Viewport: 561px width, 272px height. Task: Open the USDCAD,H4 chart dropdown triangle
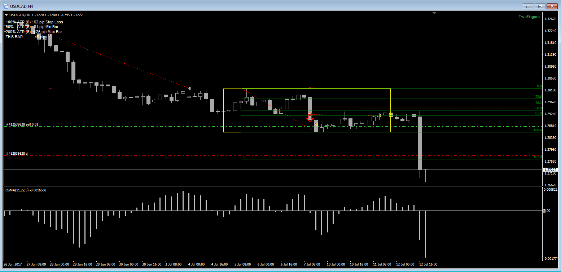coord(6,15)
